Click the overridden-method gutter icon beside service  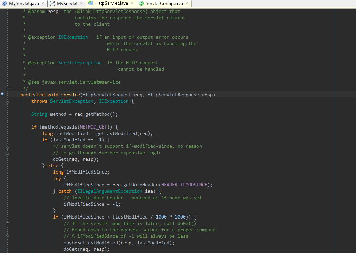click(2, 94)
